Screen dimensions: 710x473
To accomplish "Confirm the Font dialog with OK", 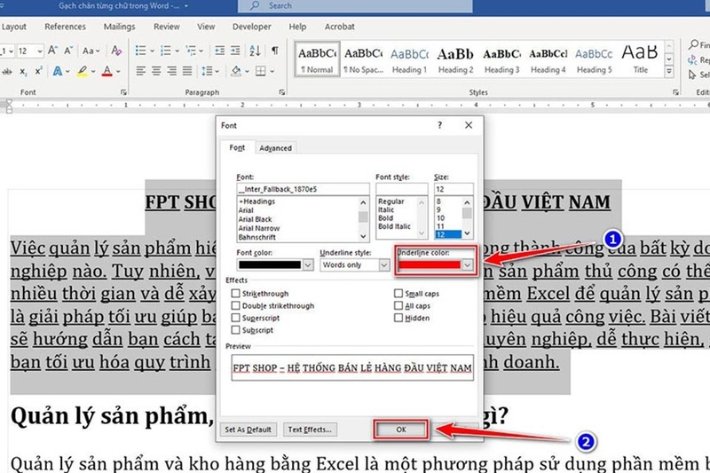I will coord(401,430).
